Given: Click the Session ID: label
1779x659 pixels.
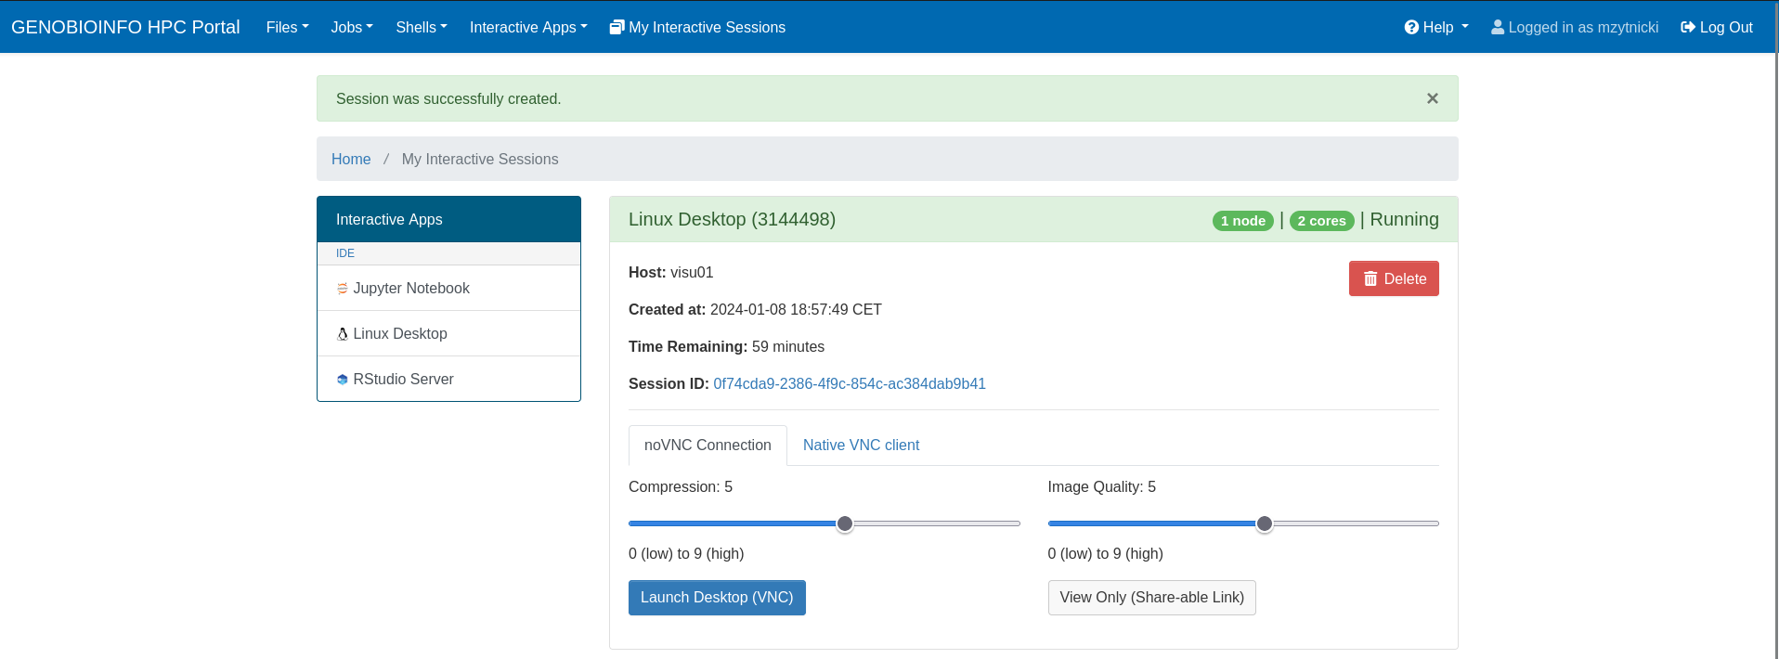Looking at the screenshot, I should point(669,384).
